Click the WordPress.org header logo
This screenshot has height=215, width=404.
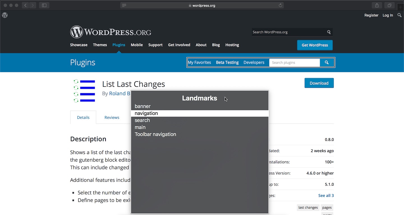(111, 32)
